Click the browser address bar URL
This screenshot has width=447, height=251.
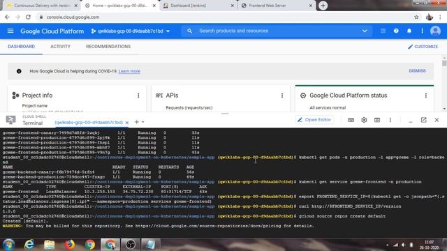73,17
